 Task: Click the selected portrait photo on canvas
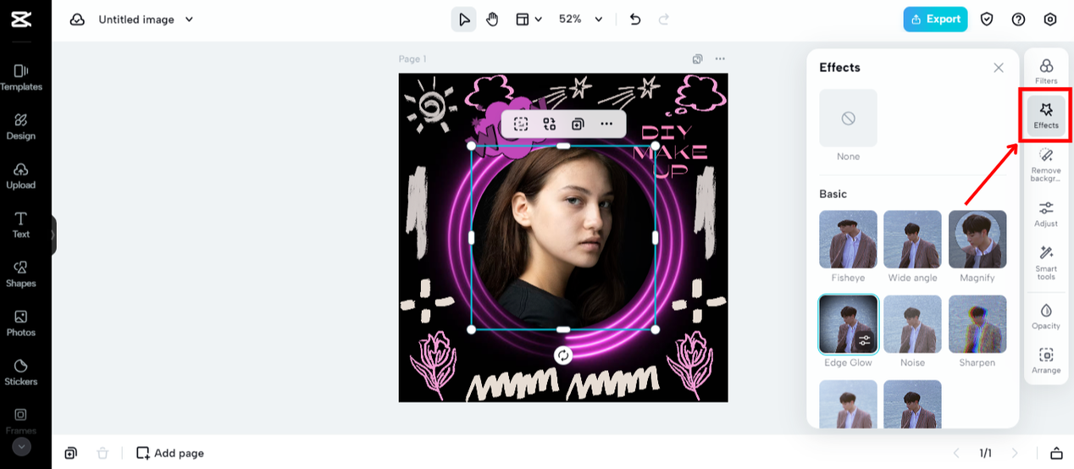click(563, 237)
